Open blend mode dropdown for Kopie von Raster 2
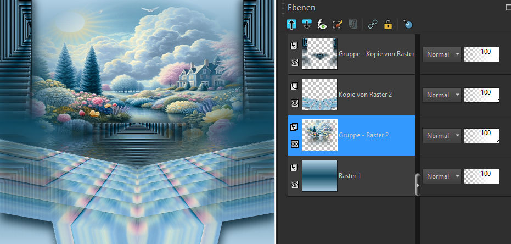511x244 pixels. click(442, 95)
